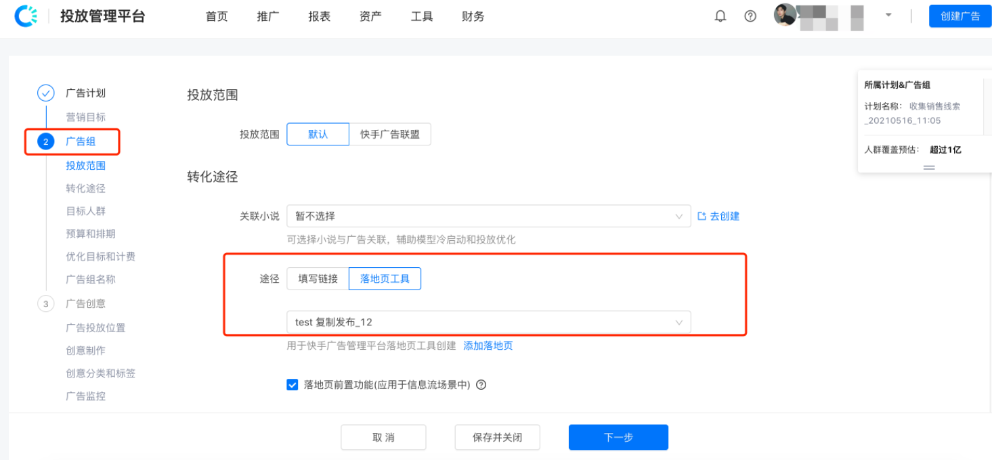Click the step 3 circle beside 广告创意
The image size is (992, 460).
tap(45, 304)
